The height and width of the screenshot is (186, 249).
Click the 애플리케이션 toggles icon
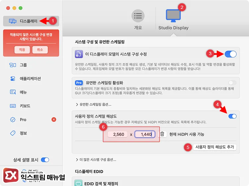pos(13,79)
